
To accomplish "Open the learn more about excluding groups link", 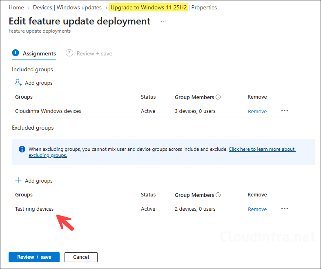I will click(x=162, y=152).
